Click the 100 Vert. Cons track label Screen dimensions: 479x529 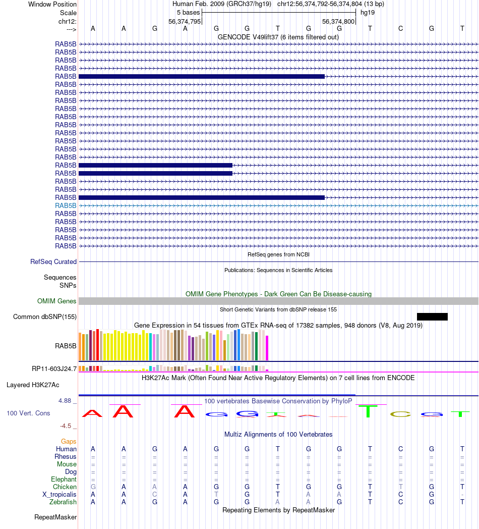(28, 413)
